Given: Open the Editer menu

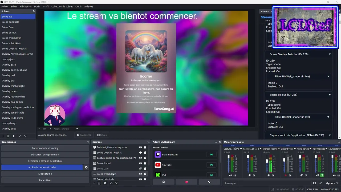Looking at the screenshot, I should click(x=14, y=6).
